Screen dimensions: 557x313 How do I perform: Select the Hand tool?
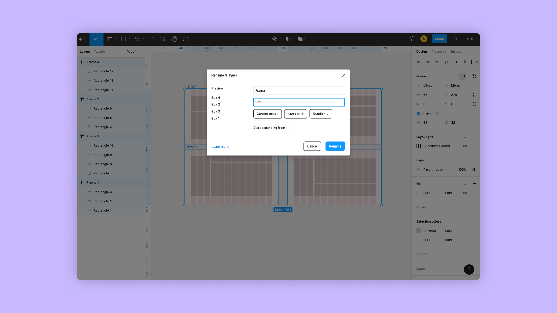click(x=174, y=39)
